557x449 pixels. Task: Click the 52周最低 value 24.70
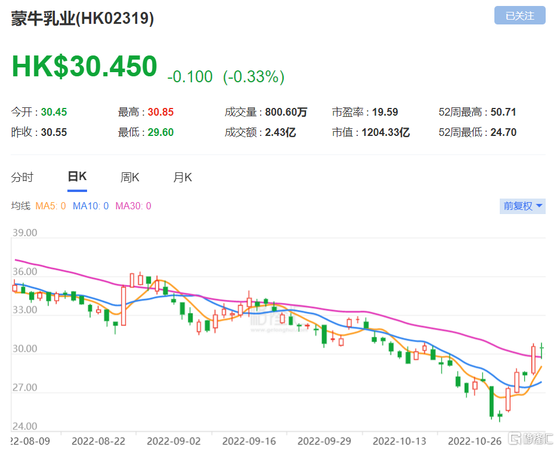pyautogui.click(x=503, y=132)
